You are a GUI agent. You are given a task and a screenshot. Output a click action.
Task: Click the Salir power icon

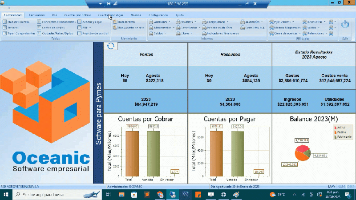tap(344, 25)
